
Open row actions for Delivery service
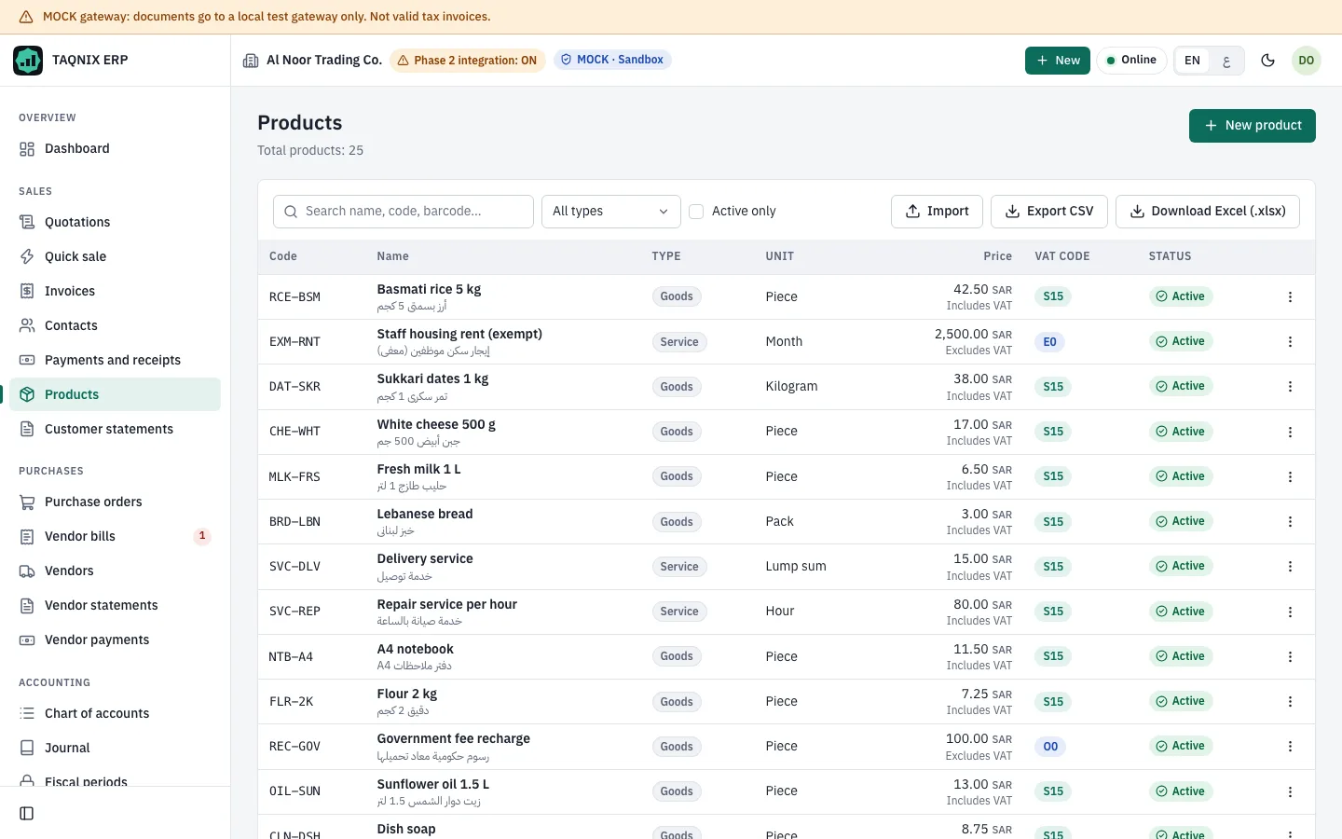[1290, 567]
